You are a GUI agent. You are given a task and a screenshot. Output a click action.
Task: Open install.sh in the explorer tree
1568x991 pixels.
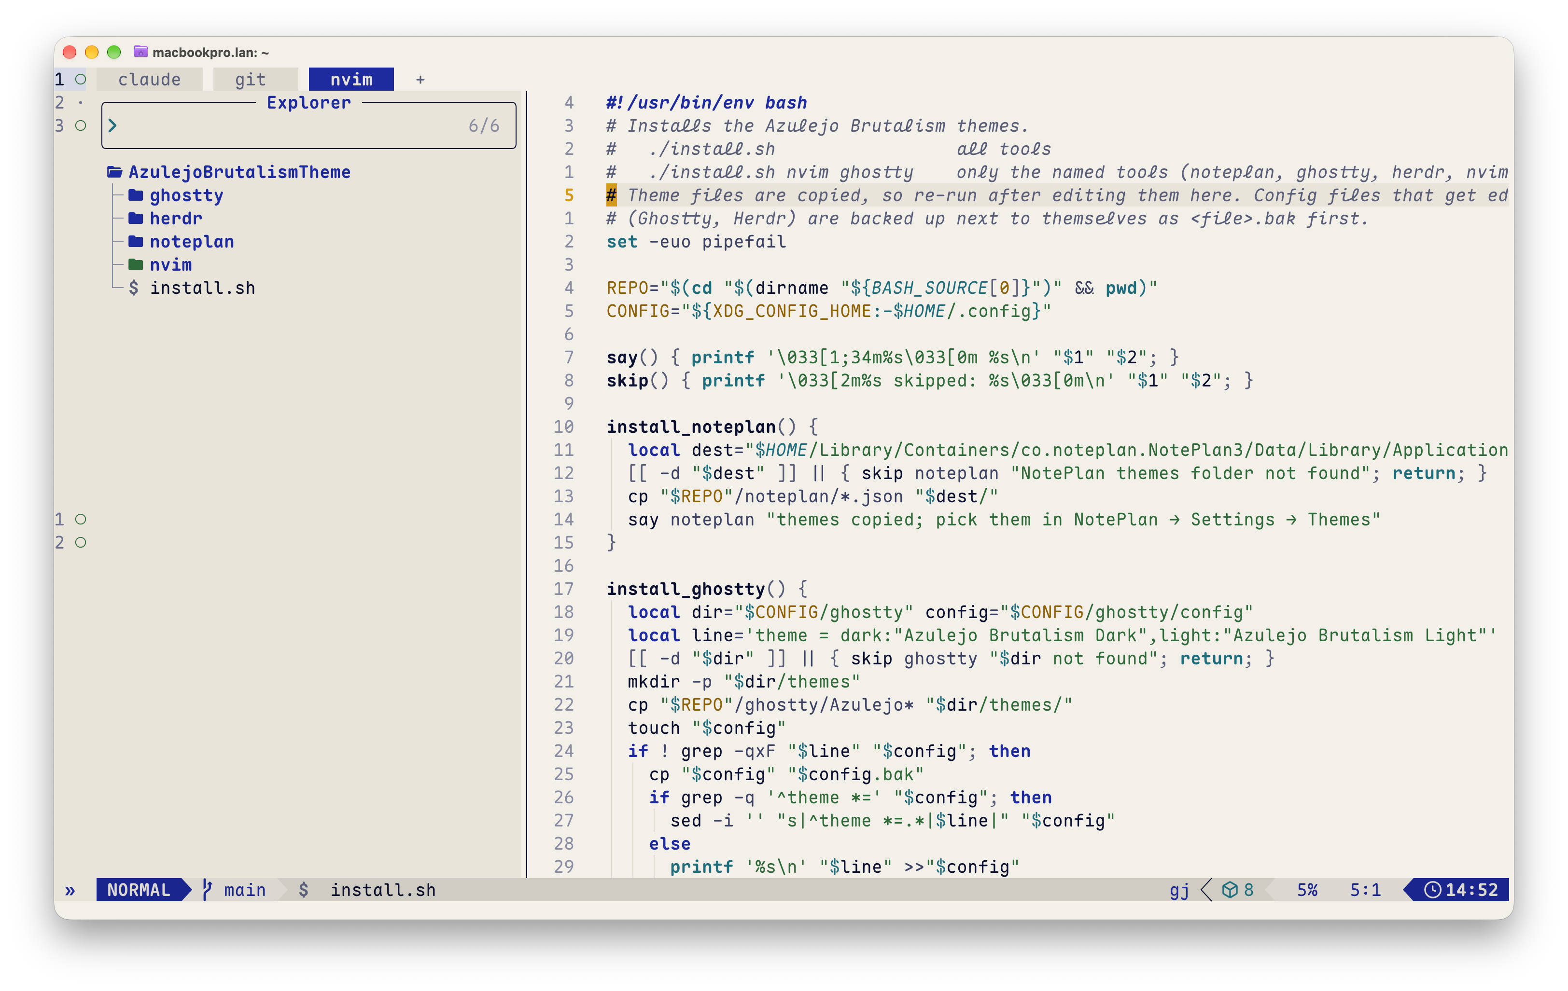(x=202, y=288)
